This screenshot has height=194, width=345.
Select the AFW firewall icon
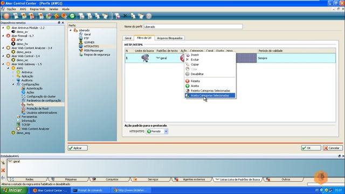coord(13,40)
